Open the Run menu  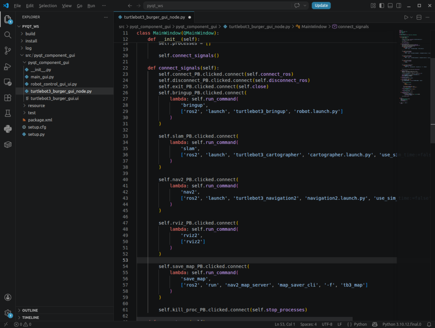point(91,6)
